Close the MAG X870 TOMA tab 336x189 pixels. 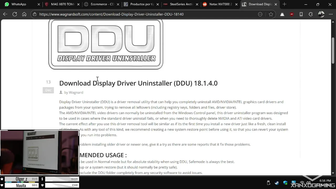78,4
